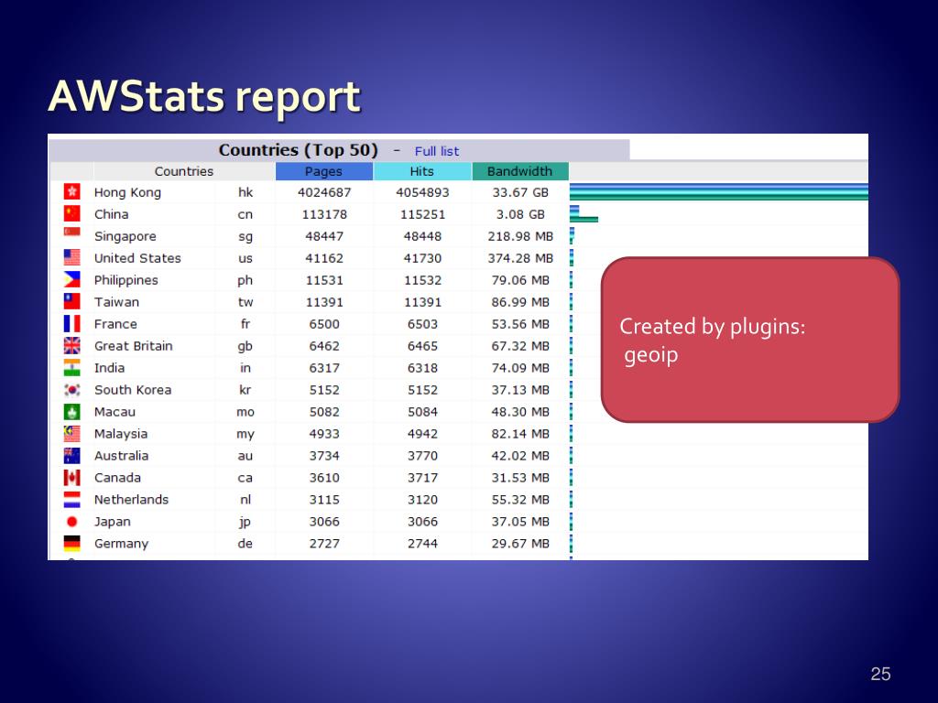This screenshot has width=938, height=703.
Task: Click the hk country code
Action: pos(245,192)
